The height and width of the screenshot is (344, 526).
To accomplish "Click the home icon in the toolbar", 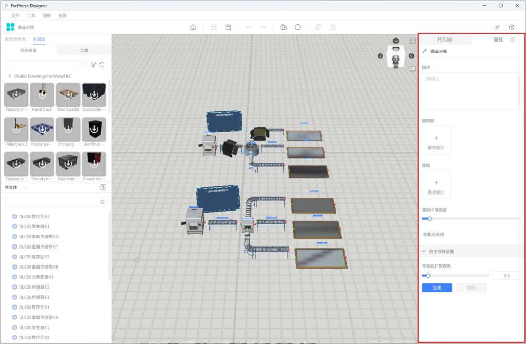I will (193, 27).
